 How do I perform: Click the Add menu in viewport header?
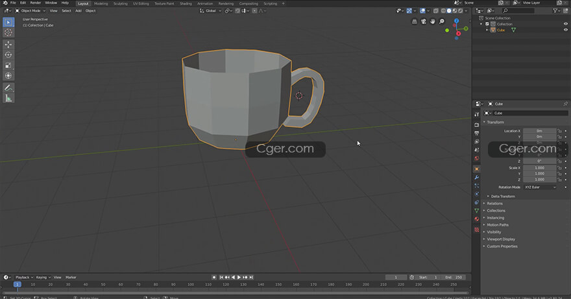click(x=78, y=10)
